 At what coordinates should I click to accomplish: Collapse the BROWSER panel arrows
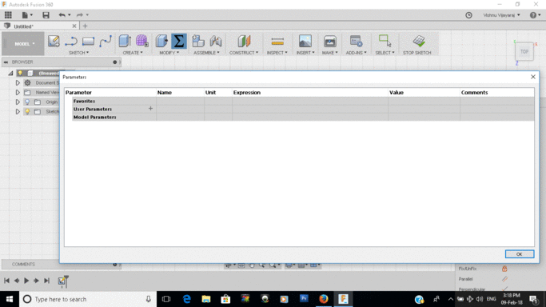[6, 62]
